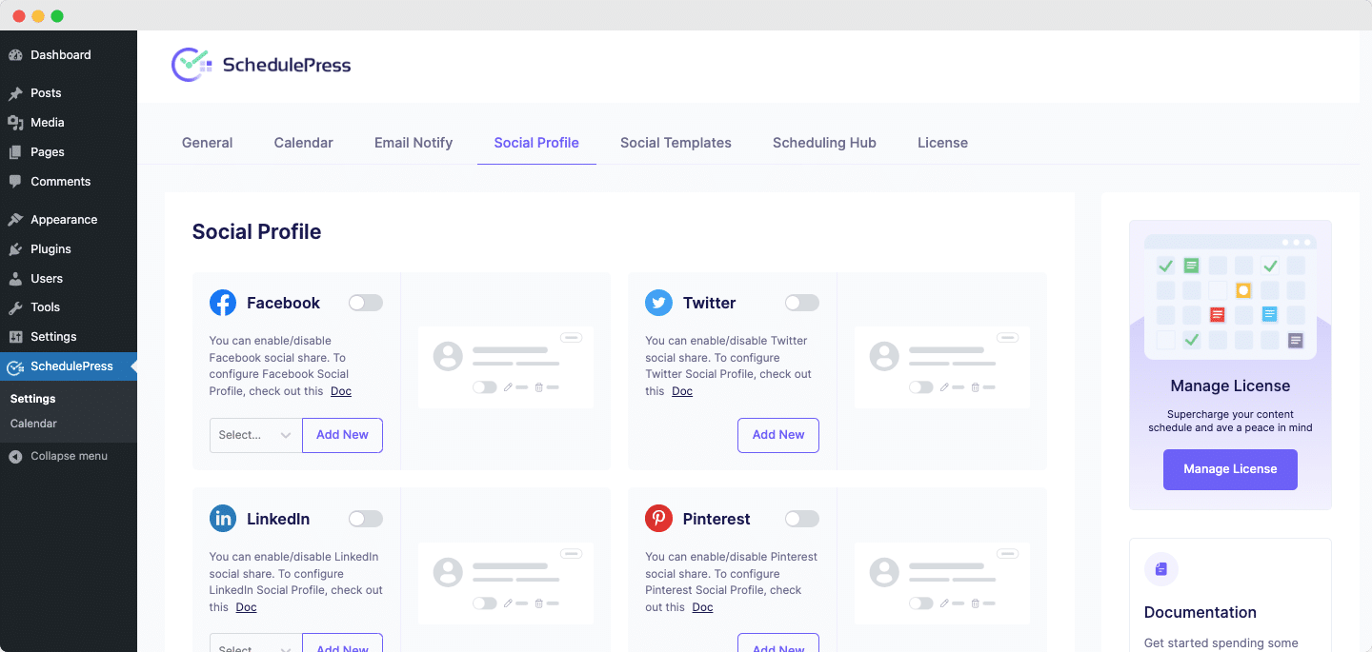The width and height of the screenshot is (1372, 652).
Task: Click the Posts pin icon
Action: (15, 93)
